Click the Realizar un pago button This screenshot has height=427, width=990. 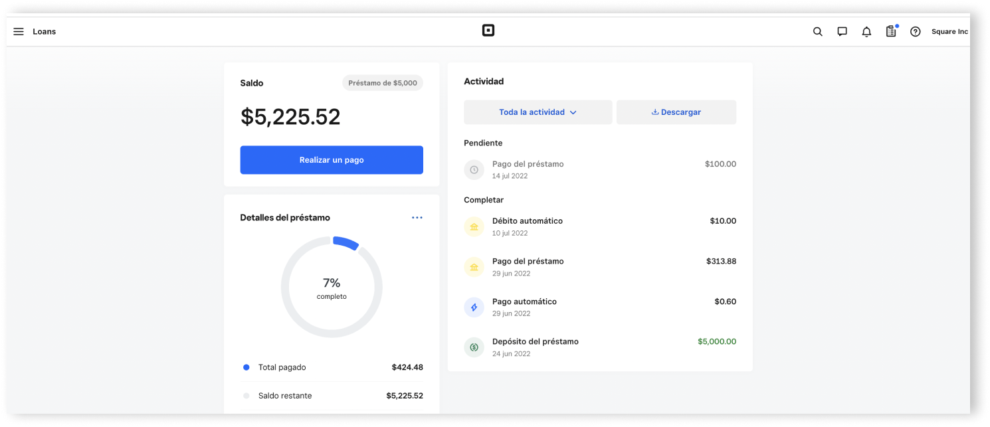pyautogui.click(x=332, y=160)
